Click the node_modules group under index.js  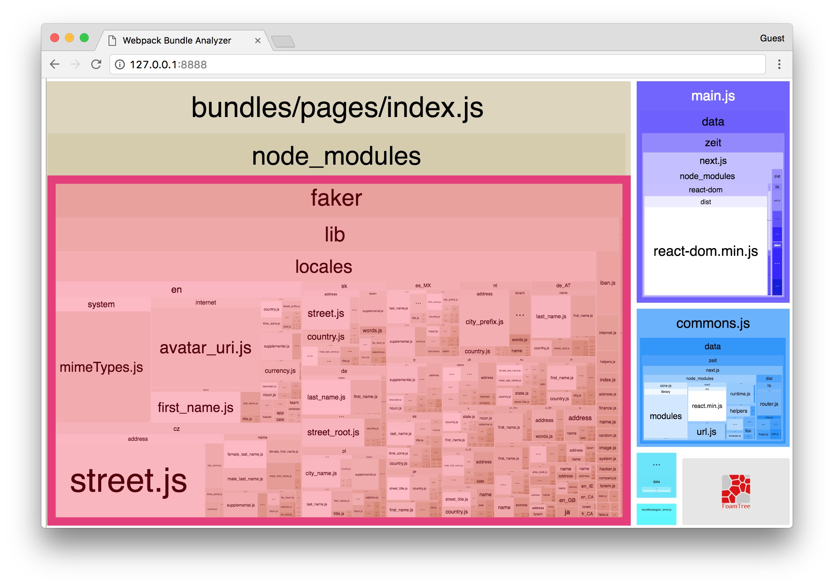coord(336,155)
